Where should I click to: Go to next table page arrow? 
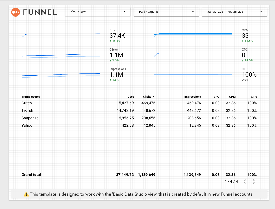click(254, 181)
